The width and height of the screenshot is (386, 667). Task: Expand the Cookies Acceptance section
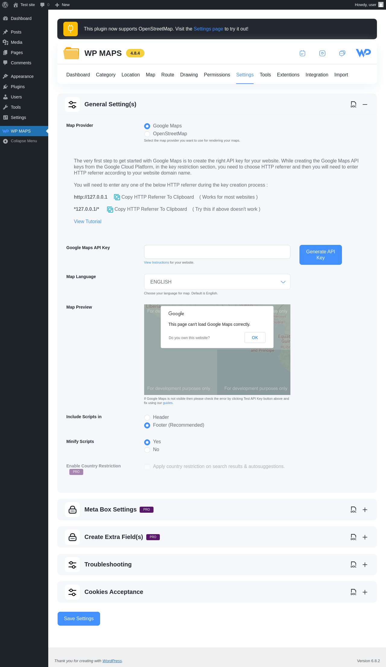(x=365, y=592)
